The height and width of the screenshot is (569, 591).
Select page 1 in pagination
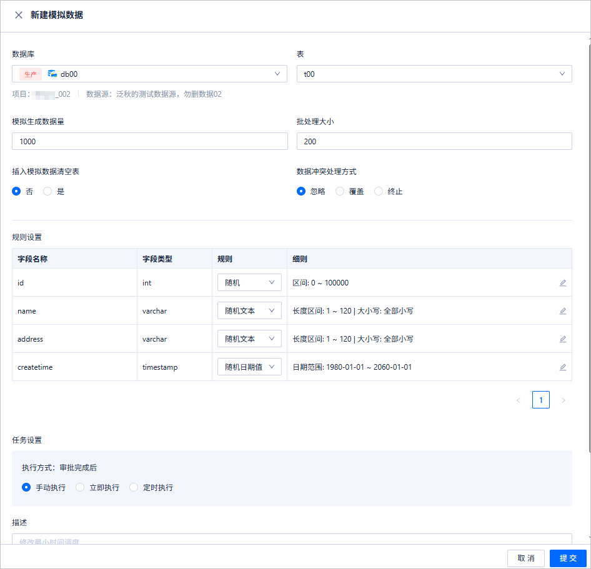tap(541, 400)
